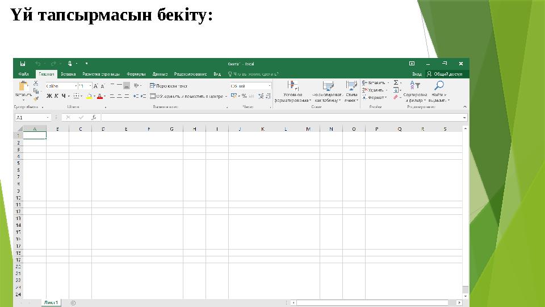Screen dimensions: 545x307
Task: Switch to the Разметка страницы tab
Action: (101, 74)
